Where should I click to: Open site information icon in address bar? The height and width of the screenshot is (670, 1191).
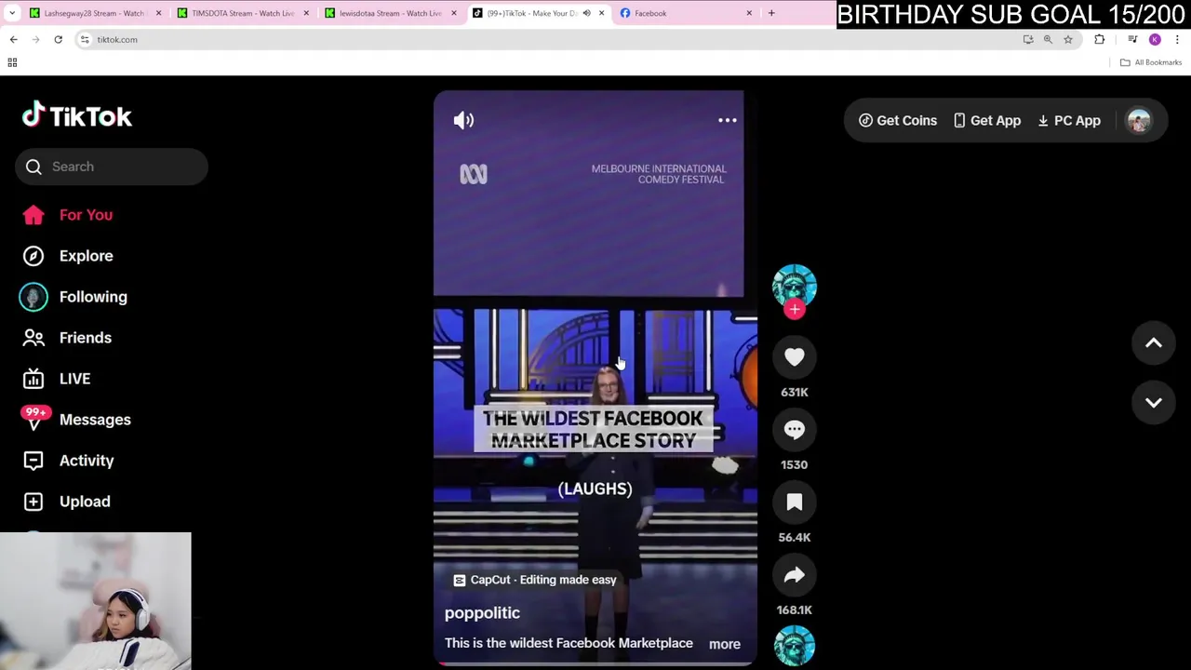85,39
